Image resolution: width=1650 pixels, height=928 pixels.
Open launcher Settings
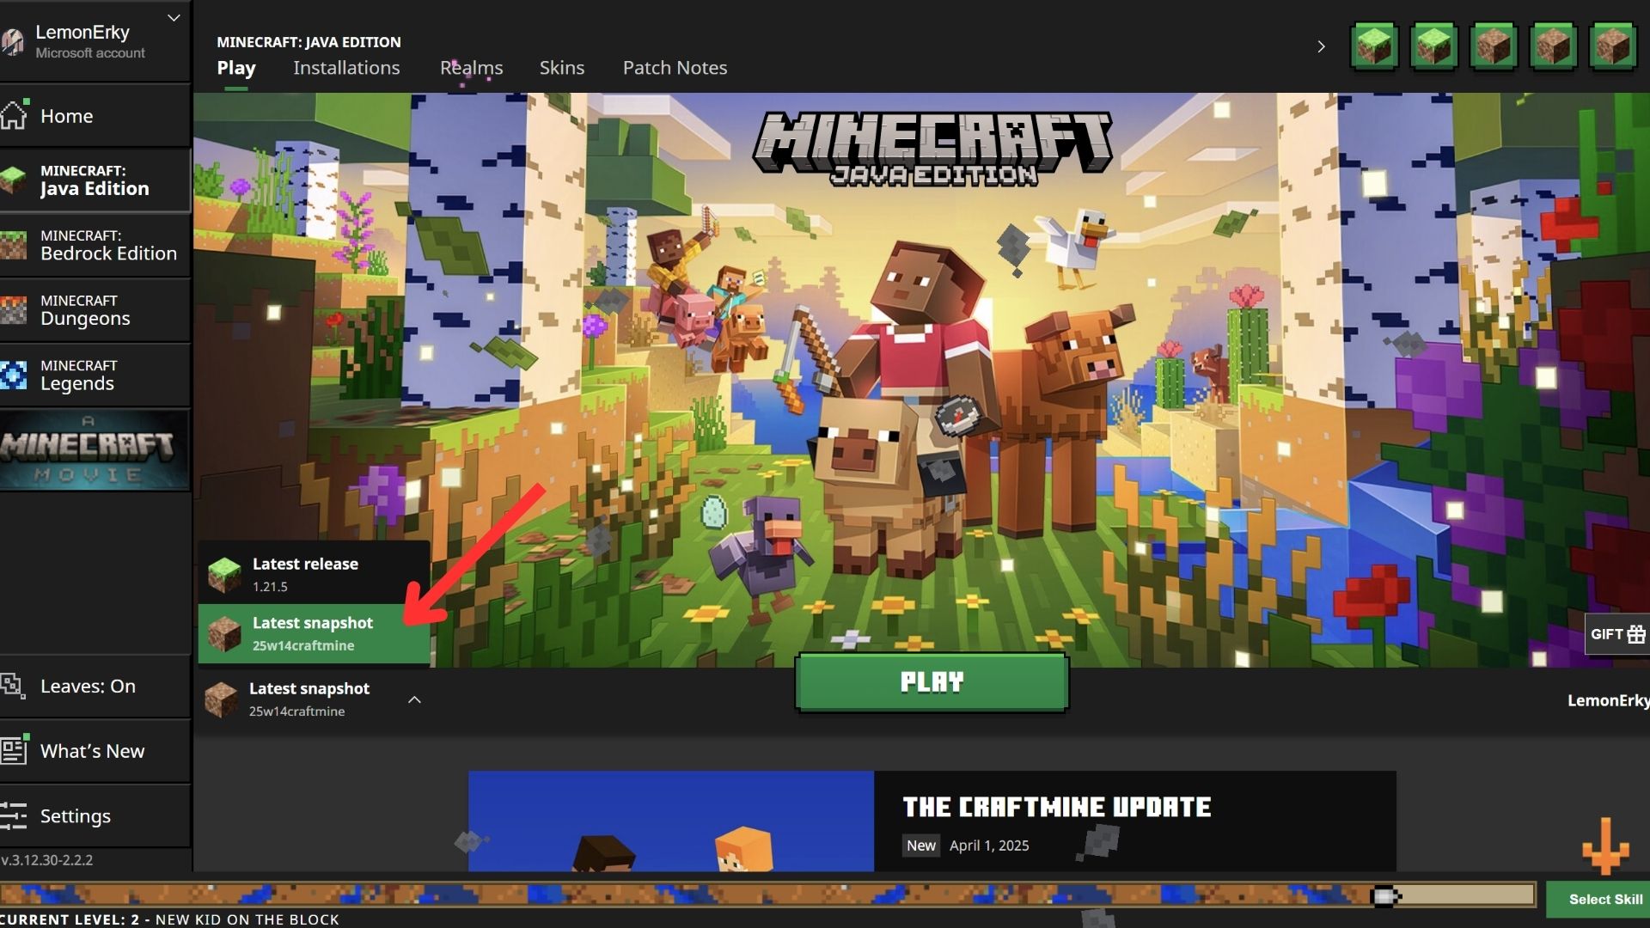(95, 816)
